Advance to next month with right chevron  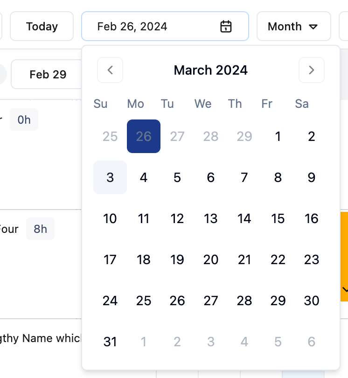[312, 70]
